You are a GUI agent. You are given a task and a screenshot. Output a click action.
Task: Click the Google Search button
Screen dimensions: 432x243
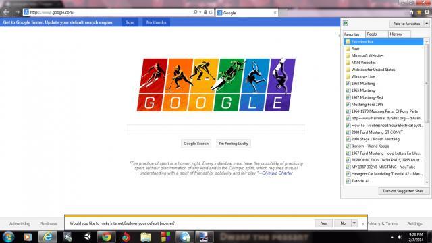196,144
